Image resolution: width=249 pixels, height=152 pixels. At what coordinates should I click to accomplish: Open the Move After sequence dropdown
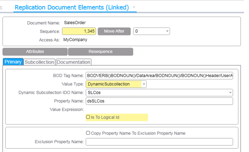coord(167,31)
